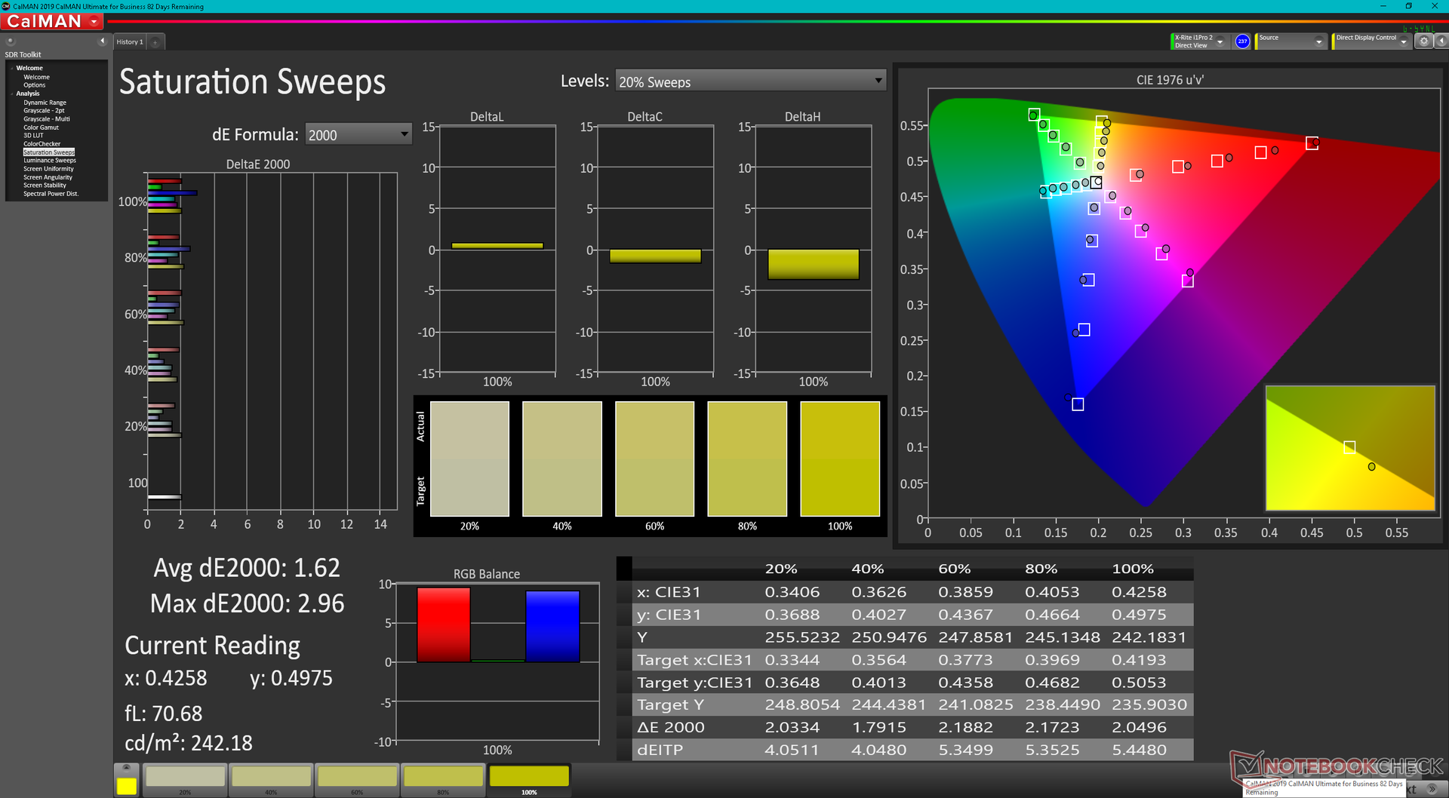The image size is (1449, 798).
Task: Open ColorChecker page
Action: (x=42, y=144)
